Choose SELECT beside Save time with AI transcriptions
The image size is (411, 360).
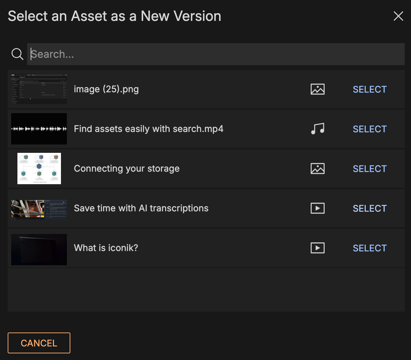[370, 209]
